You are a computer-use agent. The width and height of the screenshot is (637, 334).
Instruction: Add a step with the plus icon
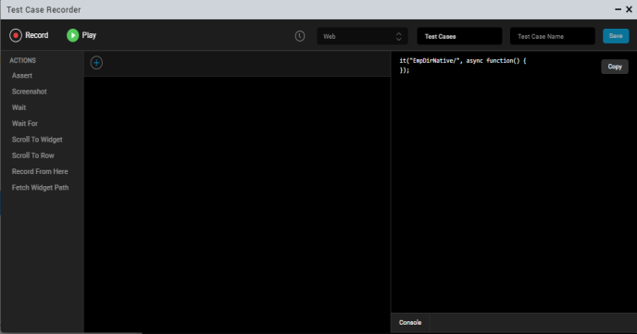96,63
